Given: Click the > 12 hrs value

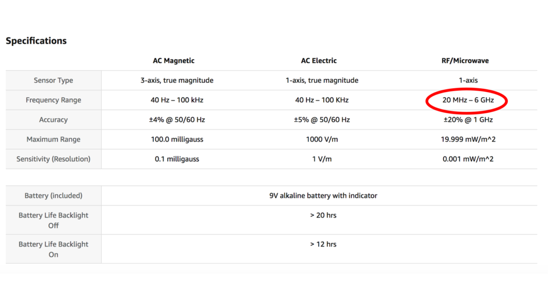Looking at the screenshot, I should point(323,244).
